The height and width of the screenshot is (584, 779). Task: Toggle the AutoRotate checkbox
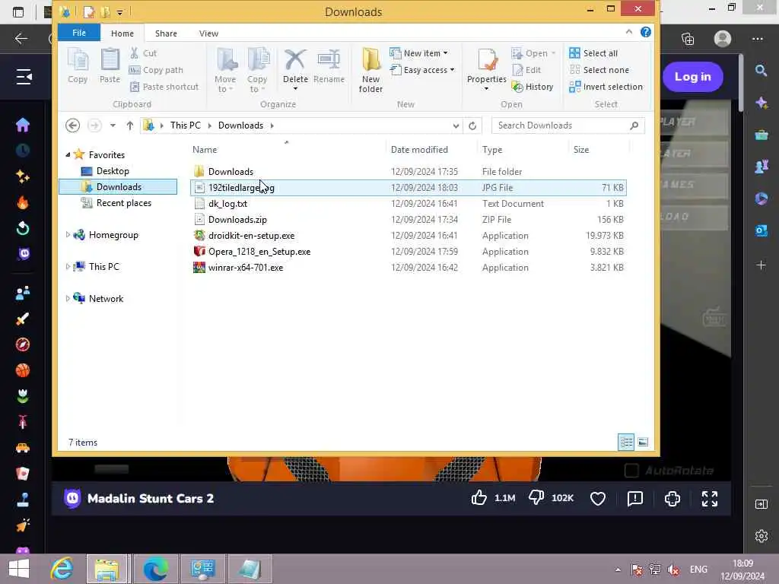tap(631, 470)
